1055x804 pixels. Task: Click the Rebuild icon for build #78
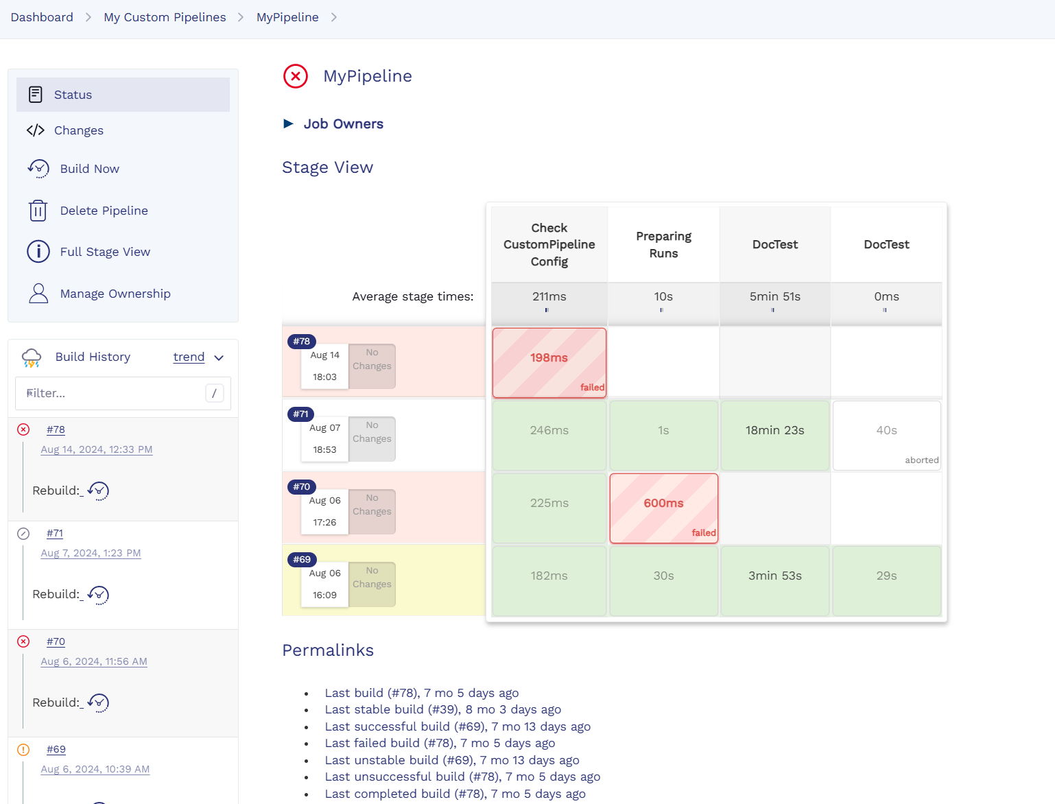point(99,491)
